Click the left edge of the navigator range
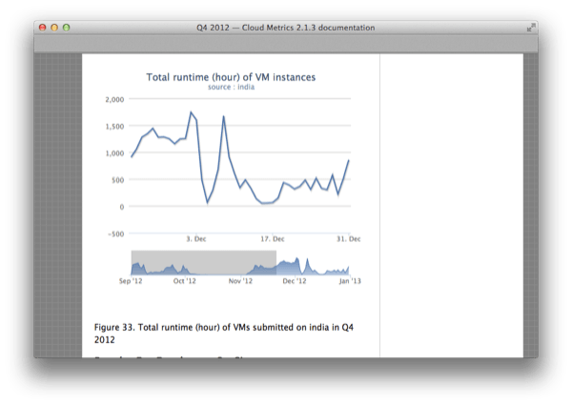 click(x=132, y=262)
